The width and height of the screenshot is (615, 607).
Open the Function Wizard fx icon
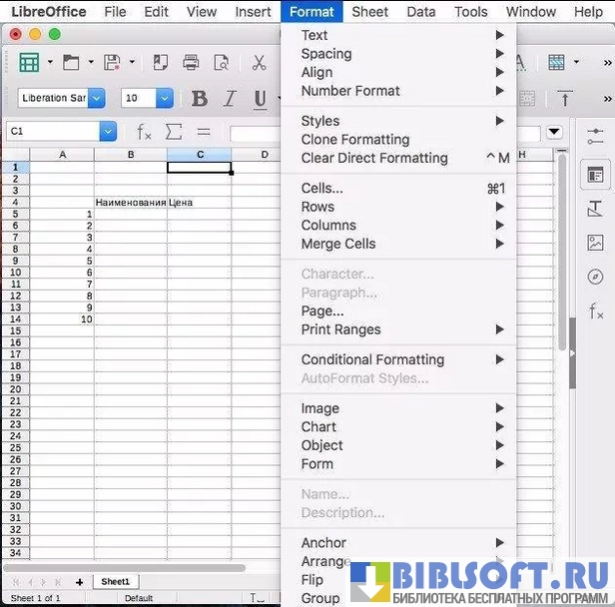pos(144,132)
